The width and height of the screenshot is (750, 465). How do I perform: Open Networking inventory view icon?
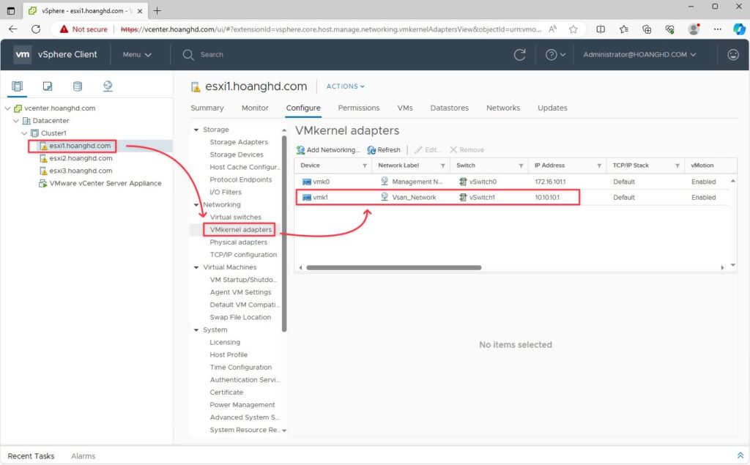pos(108,86)
